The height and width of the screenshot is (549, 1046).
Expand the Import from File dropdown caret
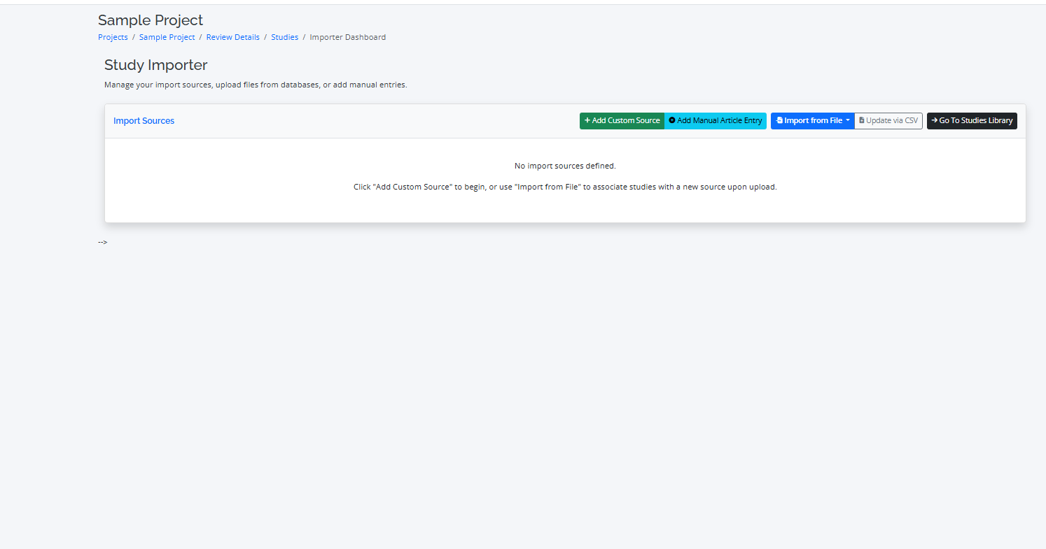pyautogui.click(x=847, y=121)
